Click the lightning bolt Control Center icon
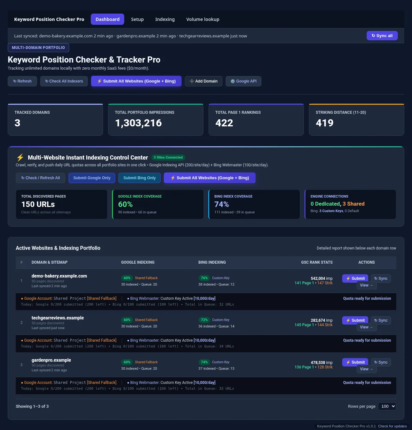This screenshot has width=412, height=430. [20, 158]
